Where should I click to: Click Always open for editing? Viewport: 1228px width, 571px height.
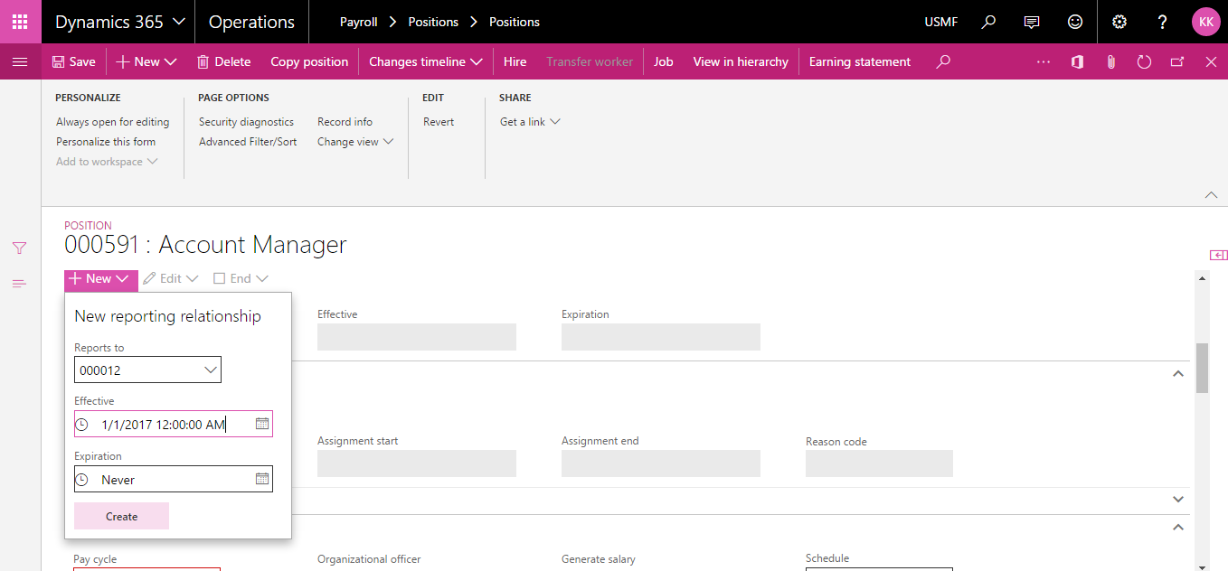click(113, 122)
